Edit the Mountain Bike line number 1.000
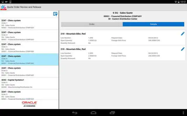The width and height of the screenshot is (187, 116). point(183,34)
